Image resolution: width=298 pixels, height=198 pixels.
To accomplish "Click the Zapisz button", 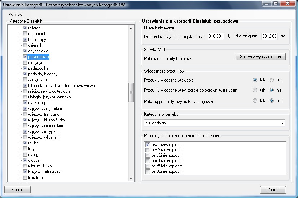I will pos(273,190).
